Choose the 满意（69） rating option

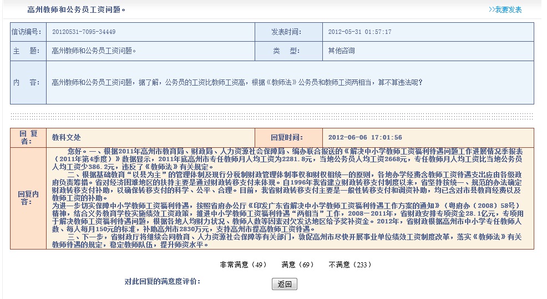[x=297, y=265]
